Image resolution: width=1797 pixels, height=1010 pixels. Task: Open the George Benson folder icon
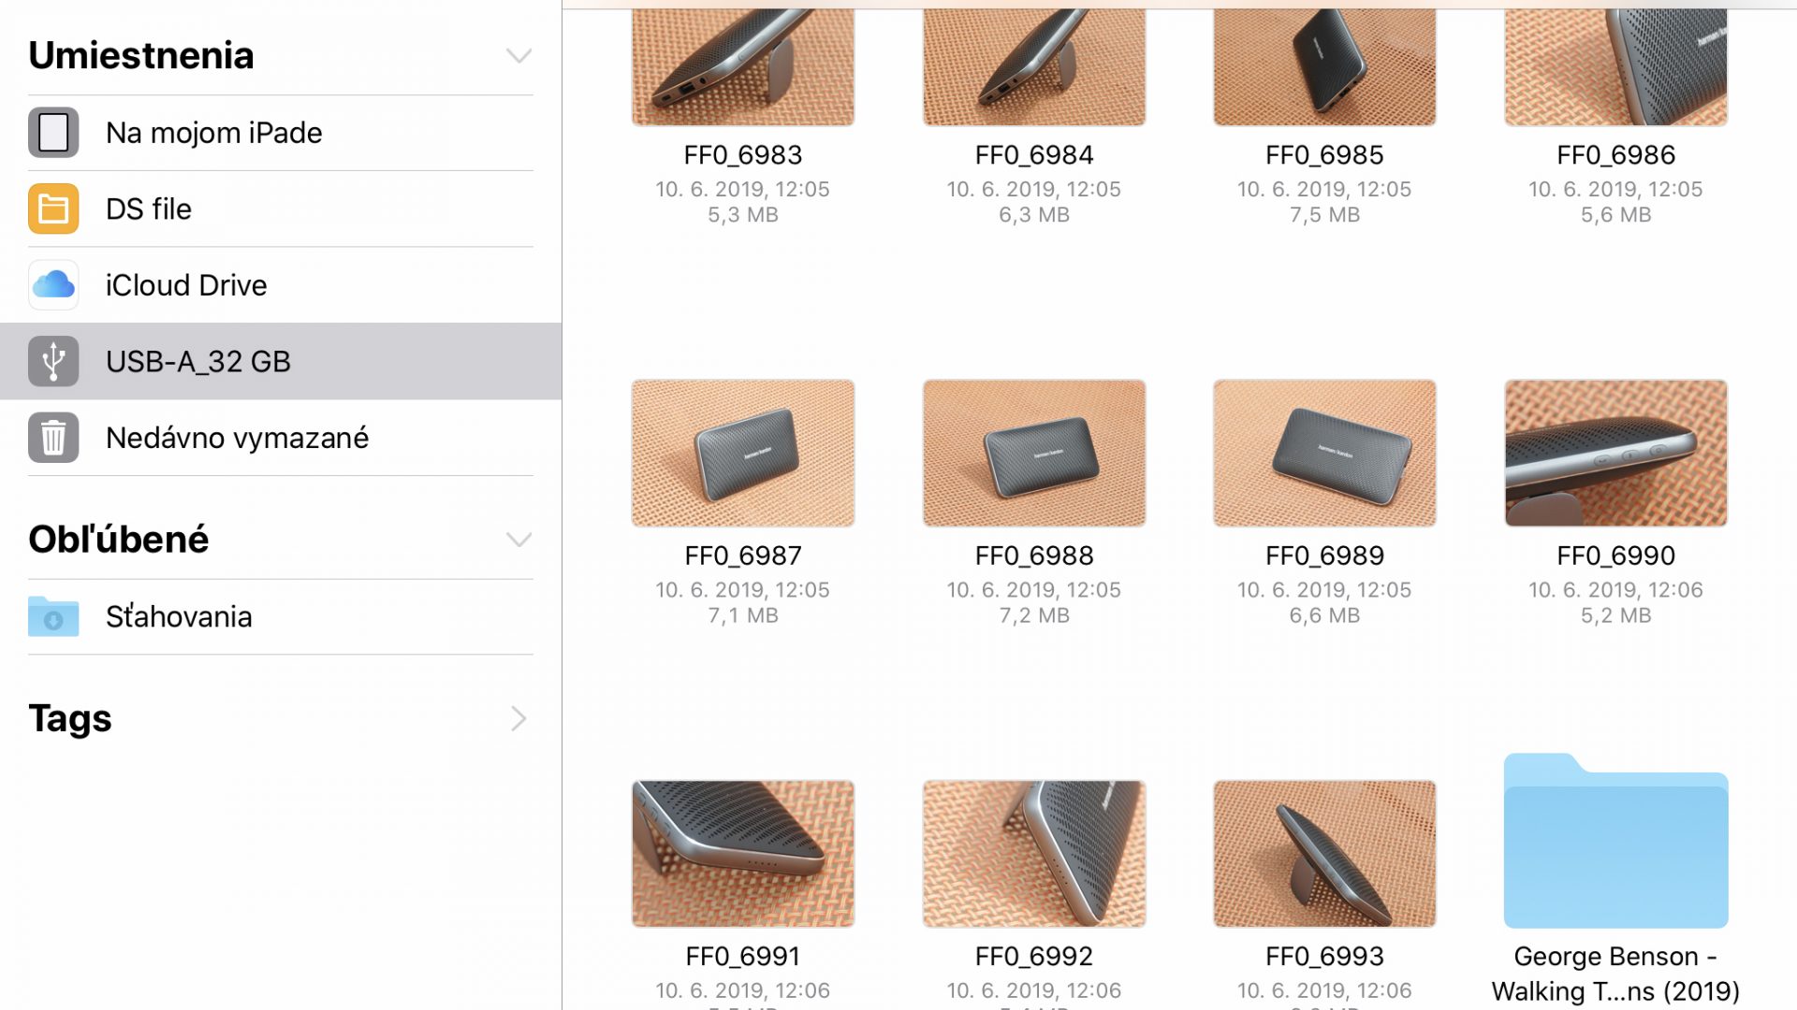click(x=1615, y=841)
